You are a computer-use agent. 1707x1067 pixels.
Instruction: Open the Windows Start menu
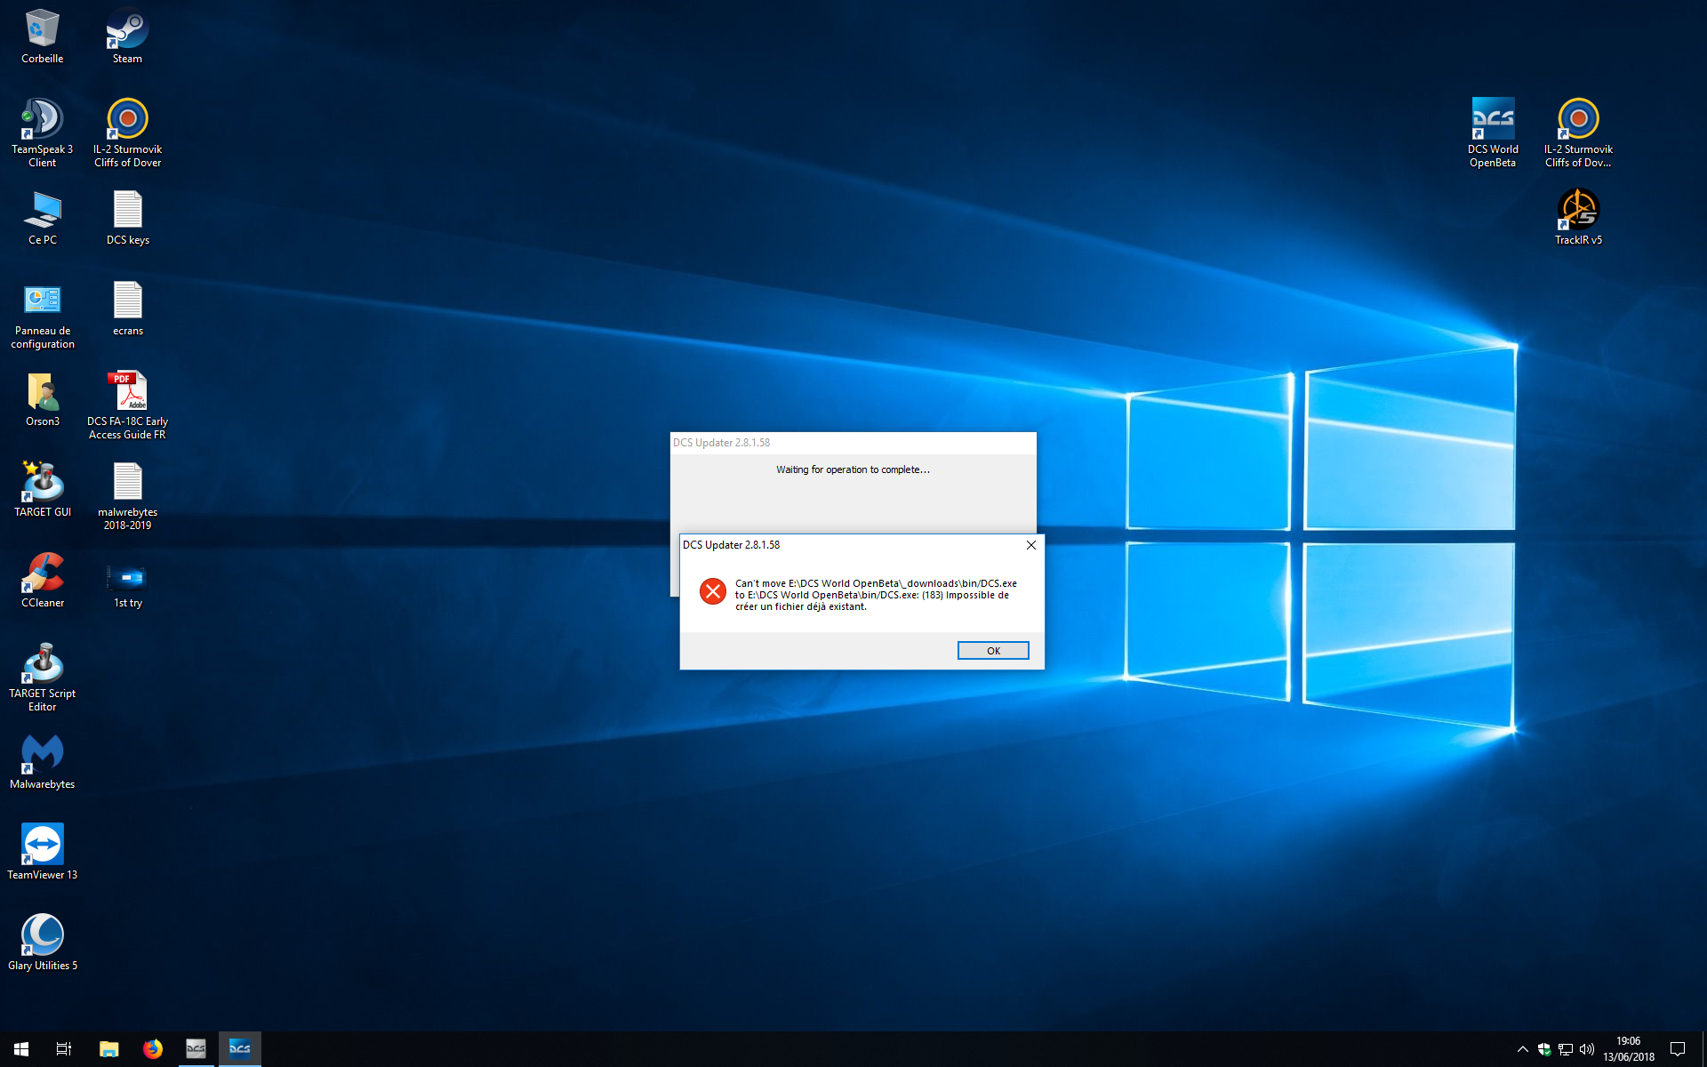click(21, 1049)
